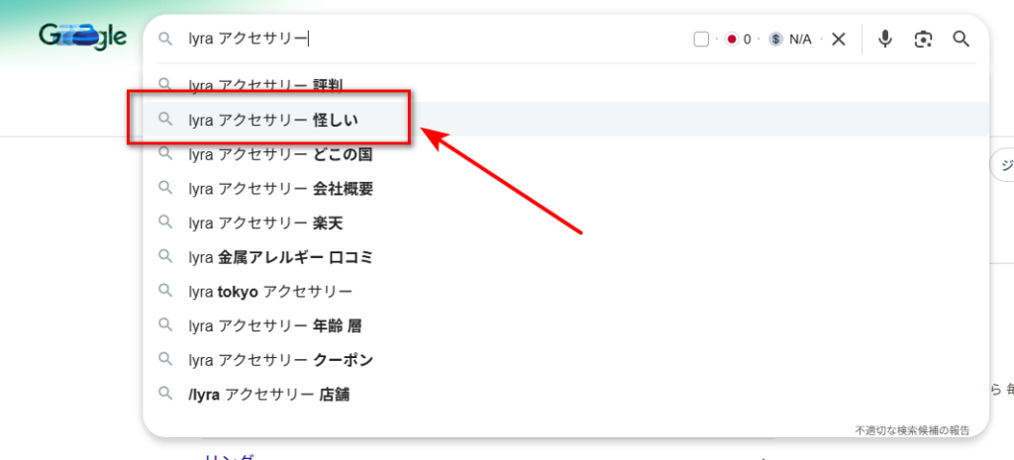Open search by image camera icon
1014x460 pixels.
click(923, 39)
